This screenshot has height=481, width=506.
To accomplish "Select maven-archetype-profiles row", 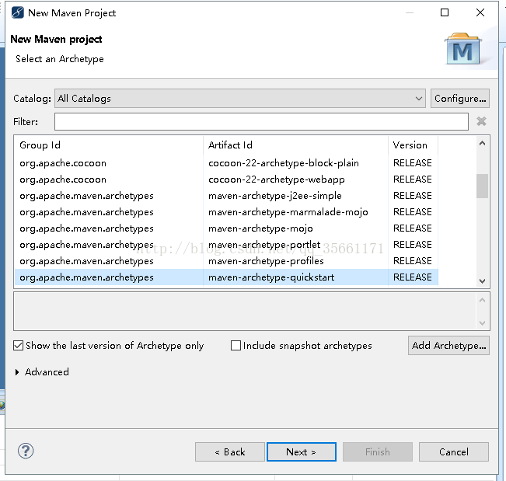I will (226, 261).
